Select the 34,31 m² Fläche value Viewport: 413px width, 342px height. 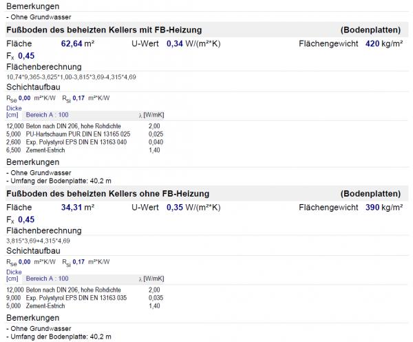coord(78,208)
